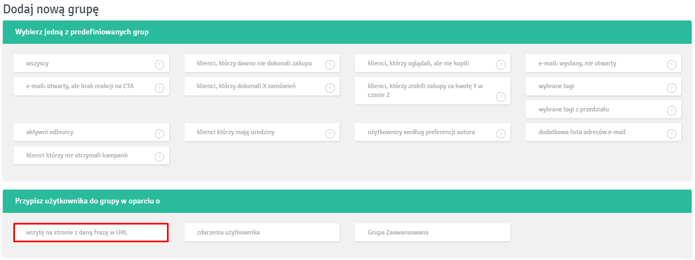This screenshot has width=695, height=260.
Task: Open help icon next to 'klienci, którzy dokonali X zamówień'
Action: coord(330,88)
